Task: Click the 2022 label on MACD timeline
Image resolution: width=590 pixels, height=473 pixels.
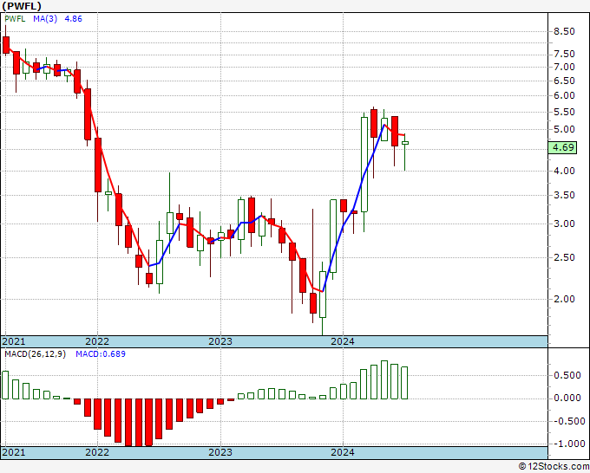Action: [x=97, y=452]
